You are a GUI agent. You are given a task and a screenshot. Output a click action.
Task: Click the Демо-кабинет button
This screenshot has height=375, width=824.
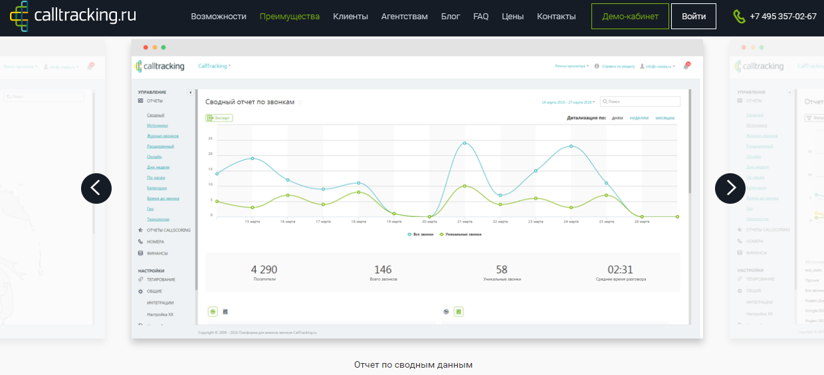[x=629, y=17]
